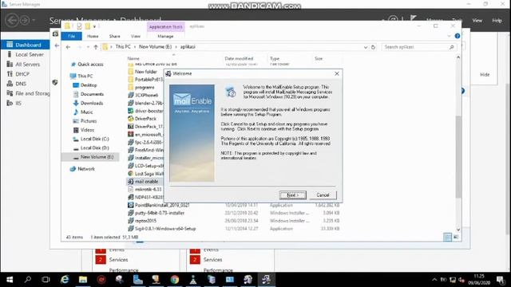Open Server Manager Help menu

[497, 21]
